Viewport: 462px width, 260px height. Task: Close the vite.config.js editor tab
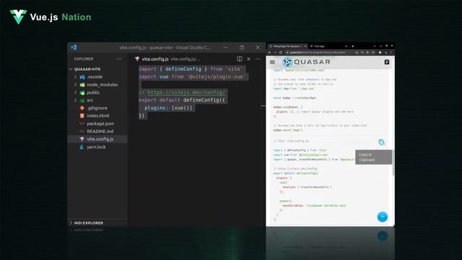248,59
